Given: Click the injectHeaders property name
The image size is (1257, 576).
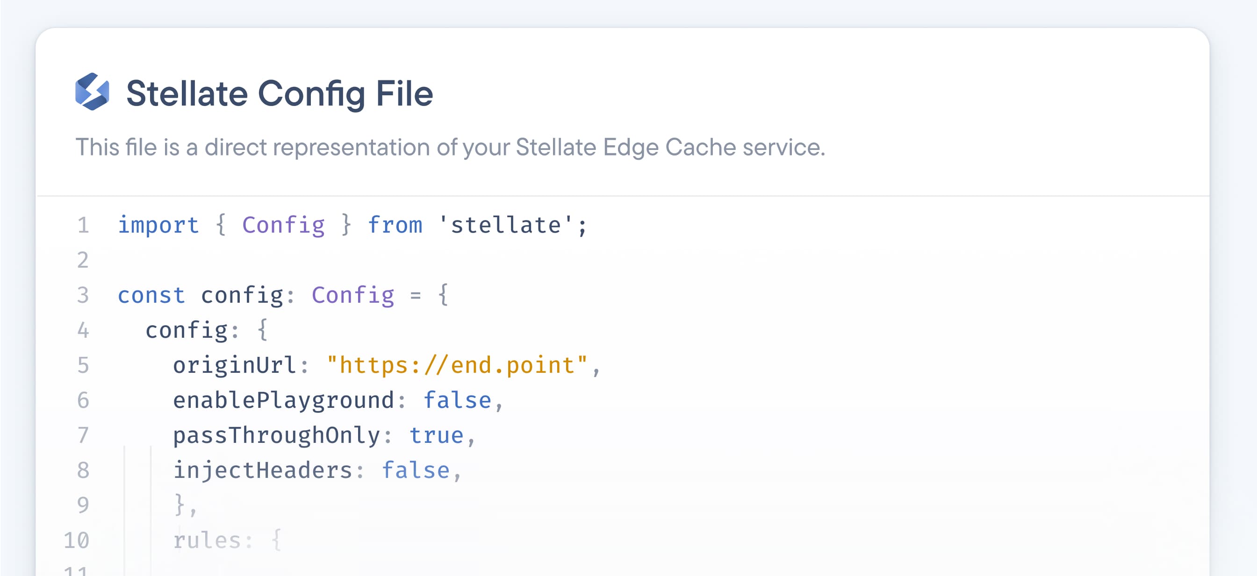Looking at the screenshot, I should point(263,470).
